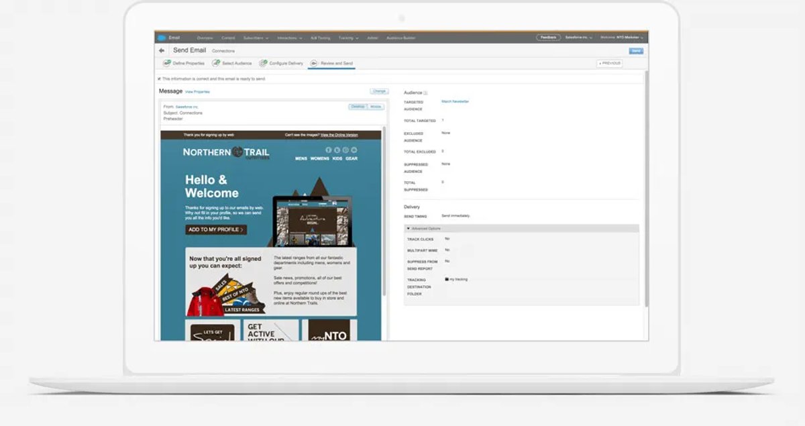This screenshot has width=805, height=426.
Task: Click the Twitter icon in email header
Action: 337,150
